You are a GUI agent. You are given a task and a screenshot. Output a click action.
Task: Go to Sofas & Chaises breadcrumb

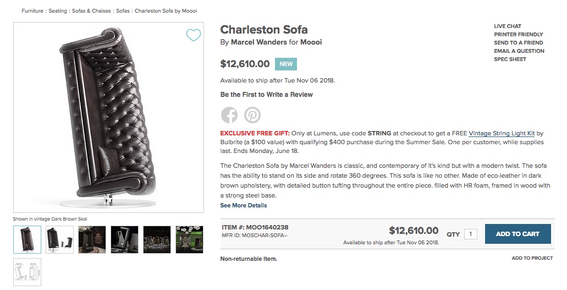click(91, 11)
